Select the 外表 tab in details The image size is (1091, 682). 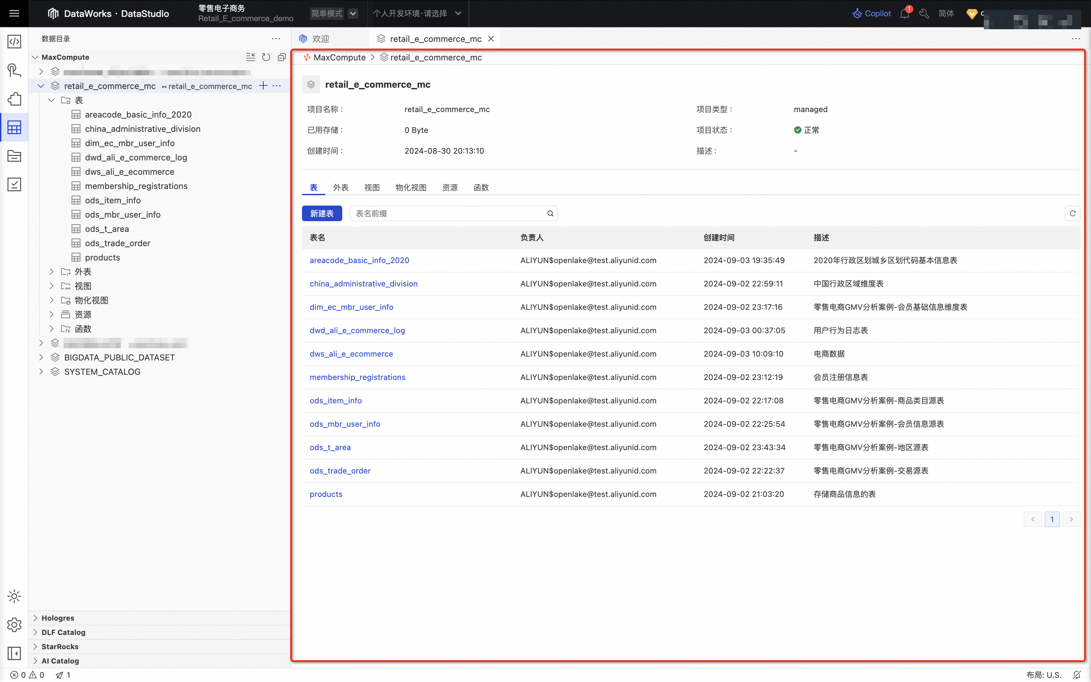[340, 187]
